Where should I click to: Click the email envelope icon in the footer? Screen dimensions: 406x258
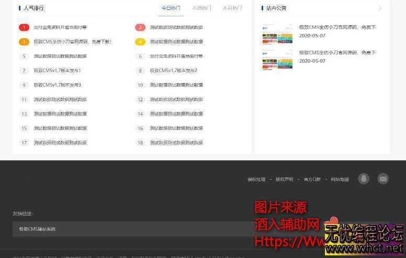point(383,179)
